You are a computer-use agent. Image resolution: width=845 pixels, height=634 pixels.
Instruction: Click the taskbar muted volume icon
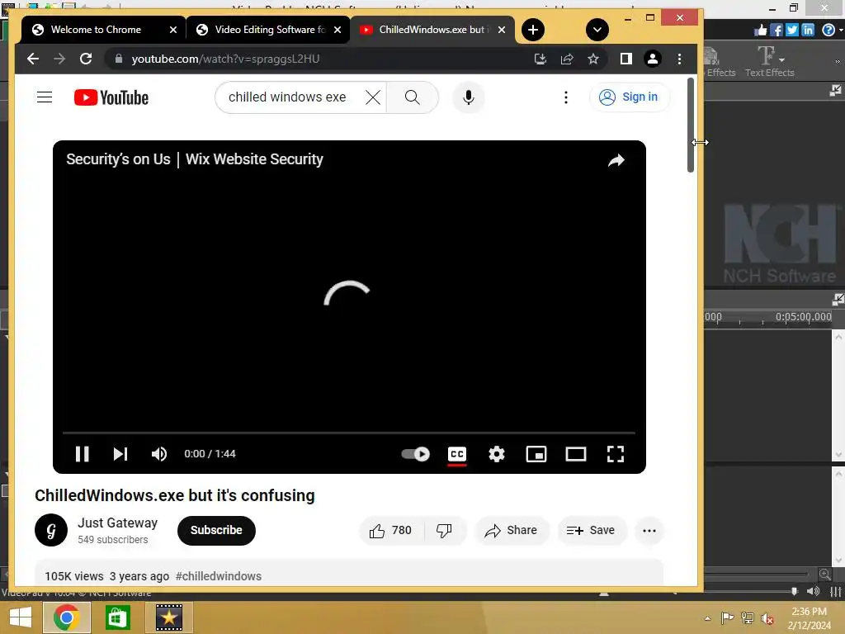pyautogui.click(x=767, y=618)
